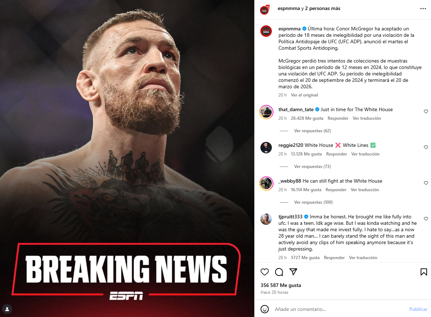Open comments via the speech bubble icon
Viewport: 431px width, 317px height.
point(279,272)
